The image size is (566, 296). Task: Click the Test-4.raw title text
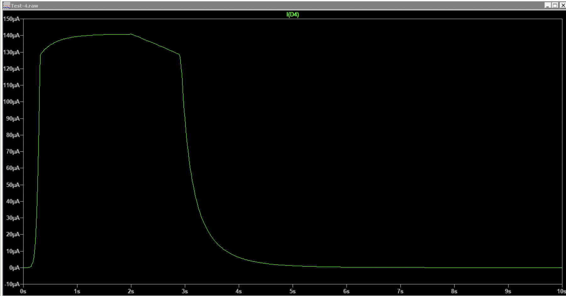click(25, 6)
